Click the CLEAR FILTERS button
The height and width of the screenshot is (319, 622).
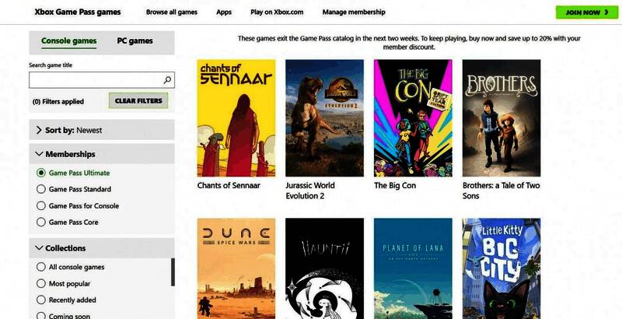[138, 101]
